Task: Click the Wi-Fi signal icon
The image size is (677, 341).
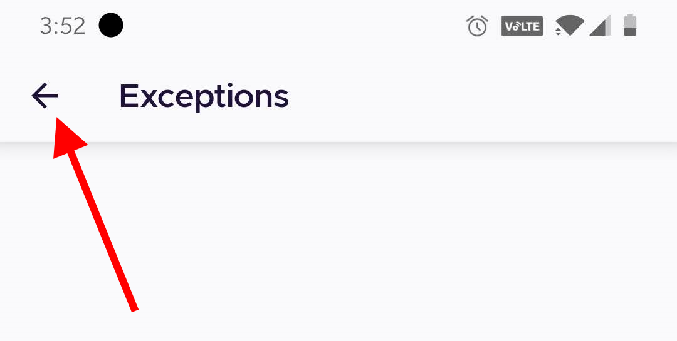Action: click(570, 25)
